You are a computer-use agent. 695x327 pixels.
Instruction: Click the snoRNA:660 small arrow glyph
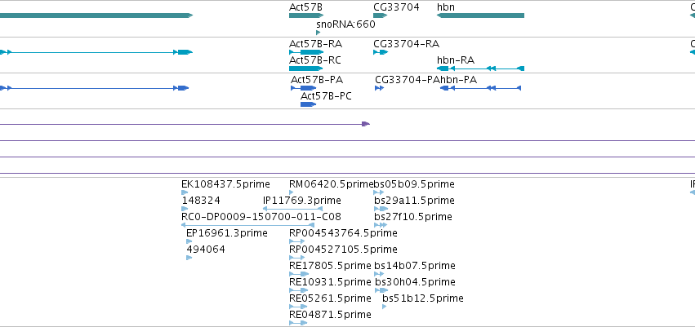[x=318, y=33]
